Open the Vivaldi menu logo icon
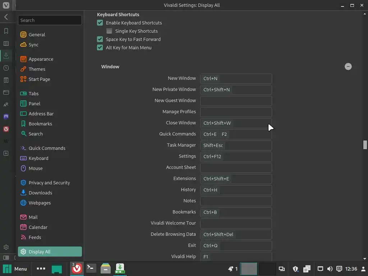The height and width of the screenshot is (276, 368). (x=6, y=5)
